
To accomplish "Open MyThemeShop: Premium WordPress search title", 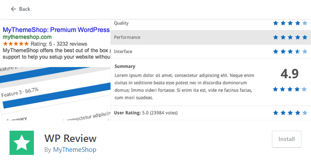I will pyautogui.click(x=56, y=29).
